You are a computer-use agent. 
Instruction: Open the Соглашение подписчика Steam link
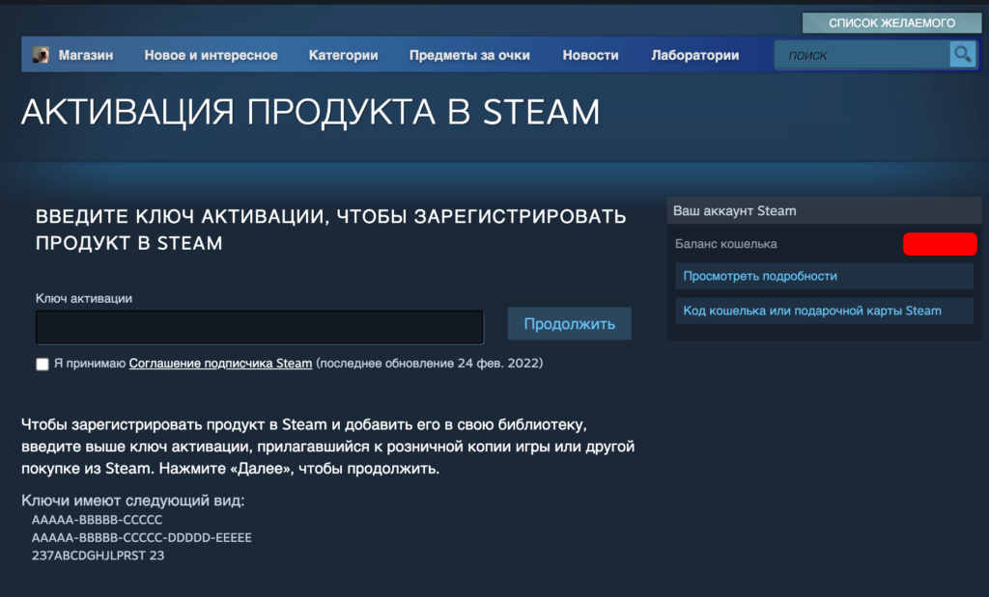220,364
